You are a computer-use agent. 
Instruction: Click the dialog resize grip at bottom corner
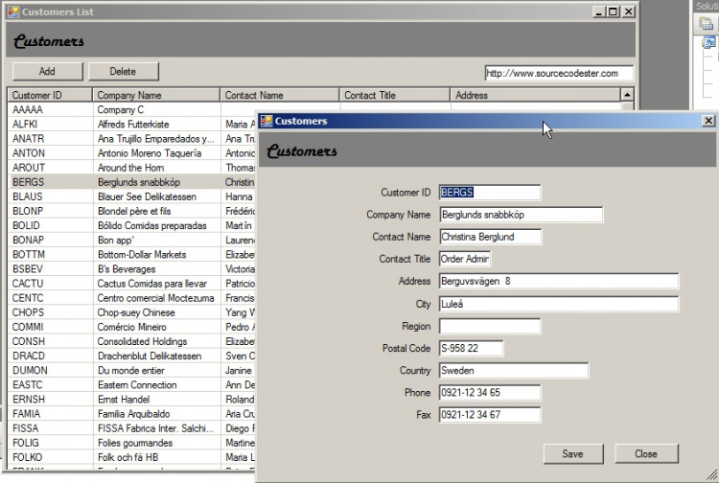point(711,474)
